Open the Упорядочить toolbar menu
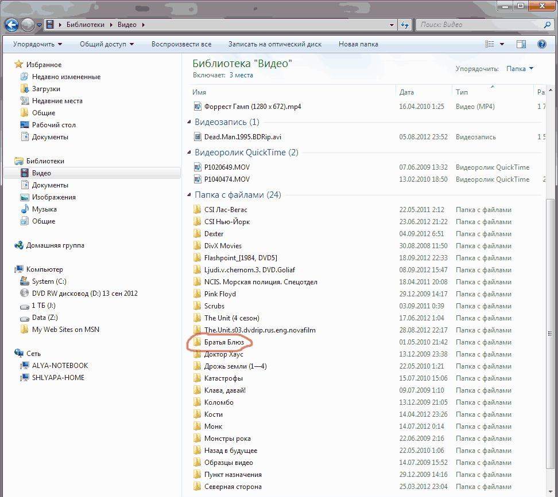The image size is (558, 497). pyautogui.click(x=37, y=44)
